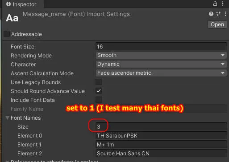Collapse the Font Names foldout
Image resolution: width=229 pixels, height=162 pixels.
pos(7,118)
